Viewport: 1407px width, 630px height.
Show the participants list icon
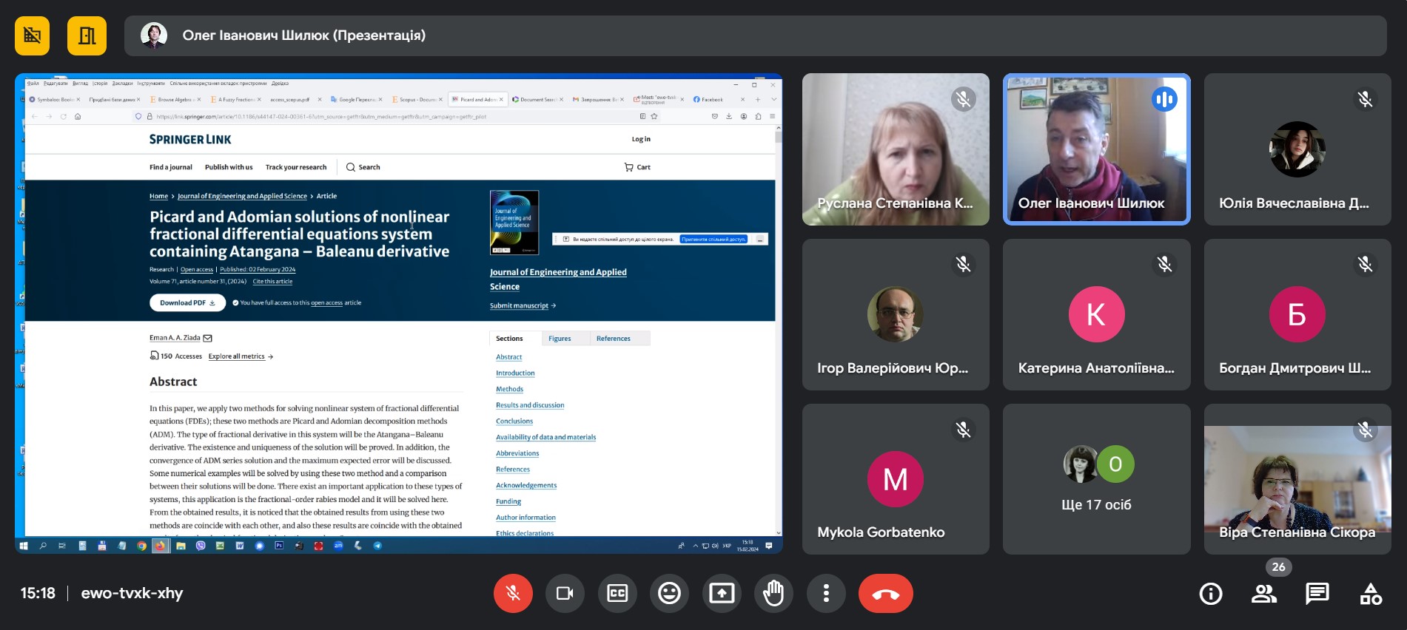(1264, 593)
